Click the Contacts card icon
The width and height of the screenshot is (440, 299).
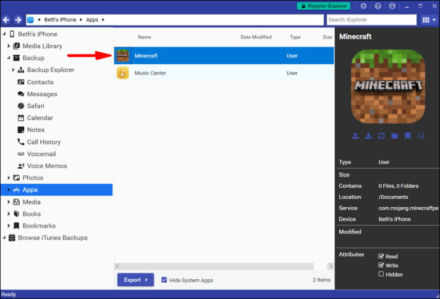coord(21,82)
